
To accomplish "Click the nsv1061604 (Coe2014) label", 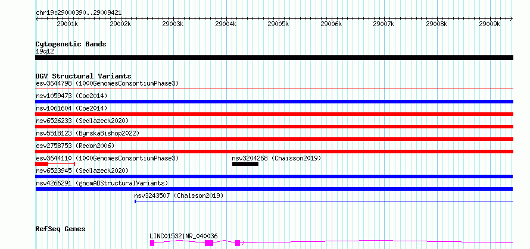I will [71, 108].
